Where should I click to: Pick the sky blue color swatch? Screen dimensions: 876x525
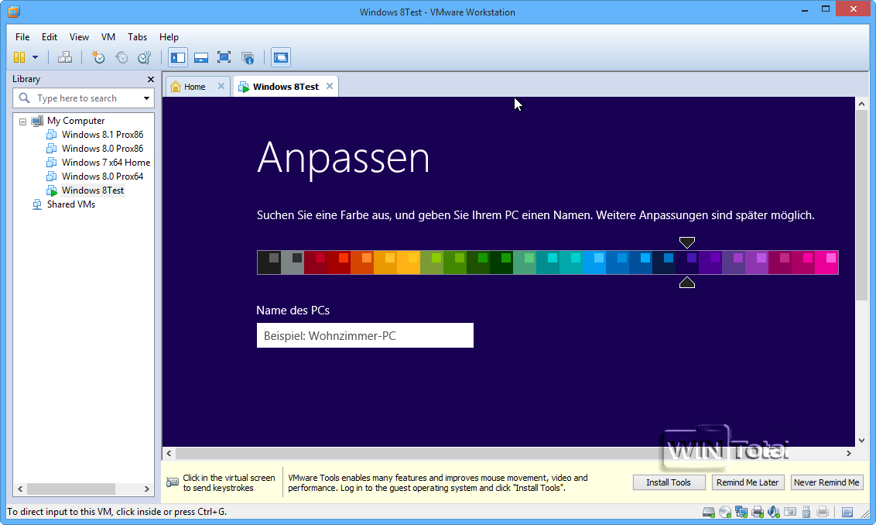click(594, 262)
